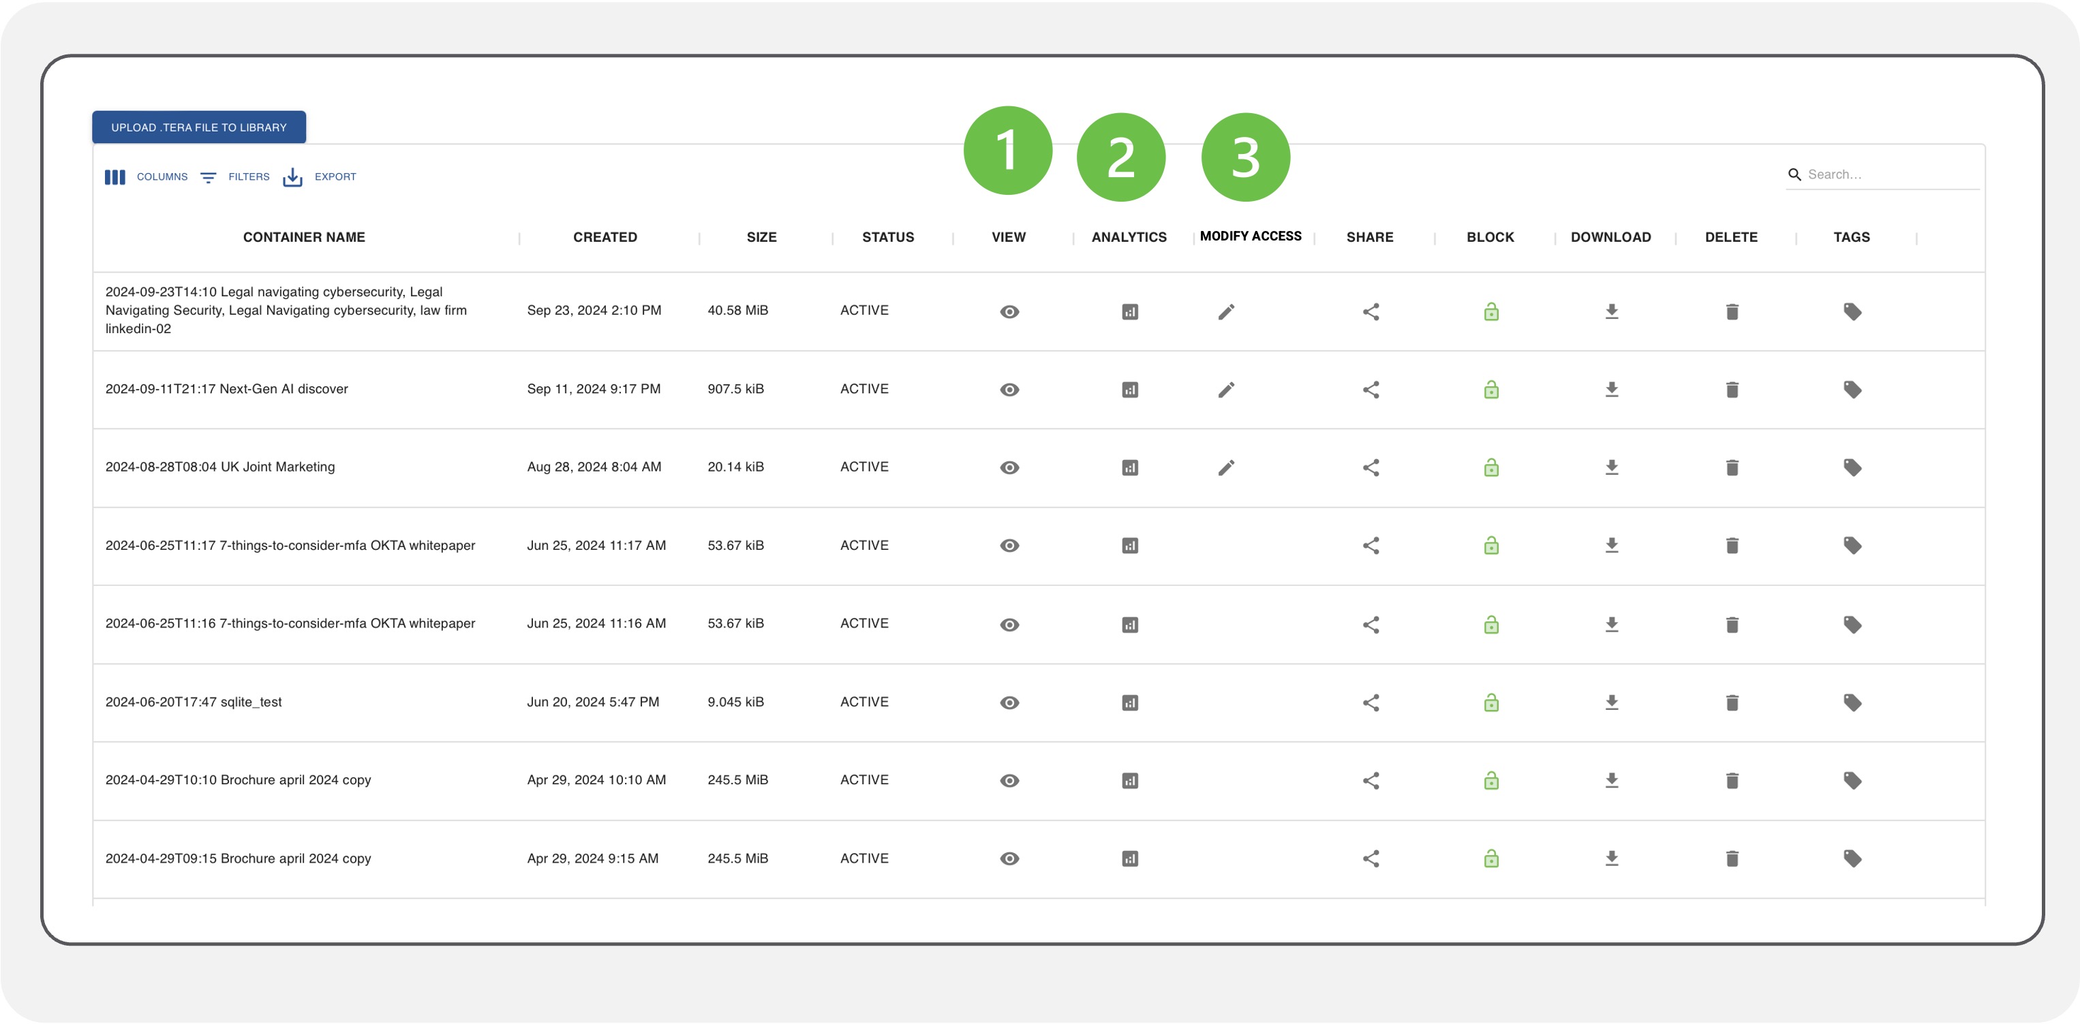Edit tags for Legal navigating cybersecurity
Viewport: 2080px width, 1024px height.
(1852, 311)
